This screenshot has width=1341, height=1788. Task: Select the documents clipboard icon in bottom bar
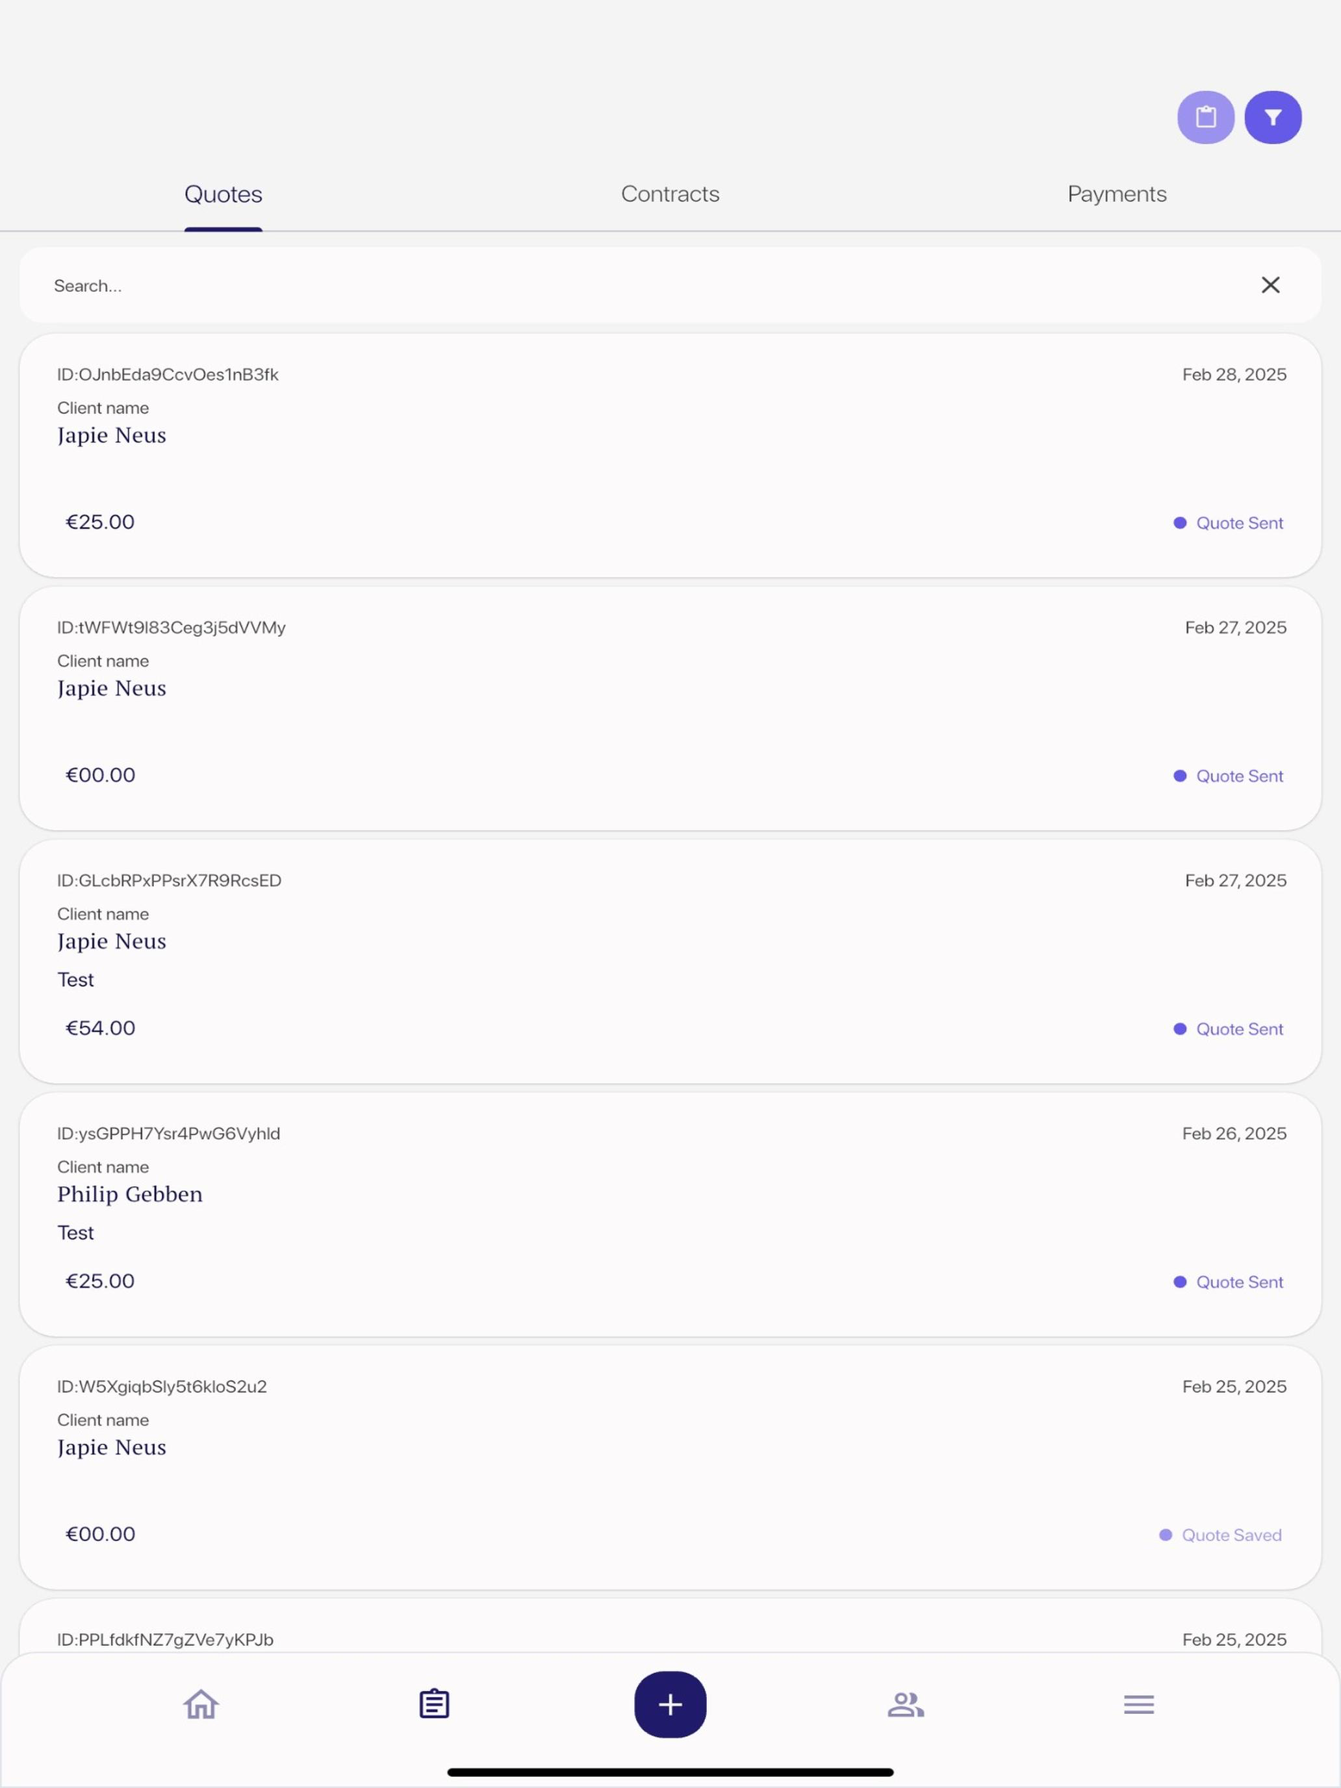coord(434,1704)
